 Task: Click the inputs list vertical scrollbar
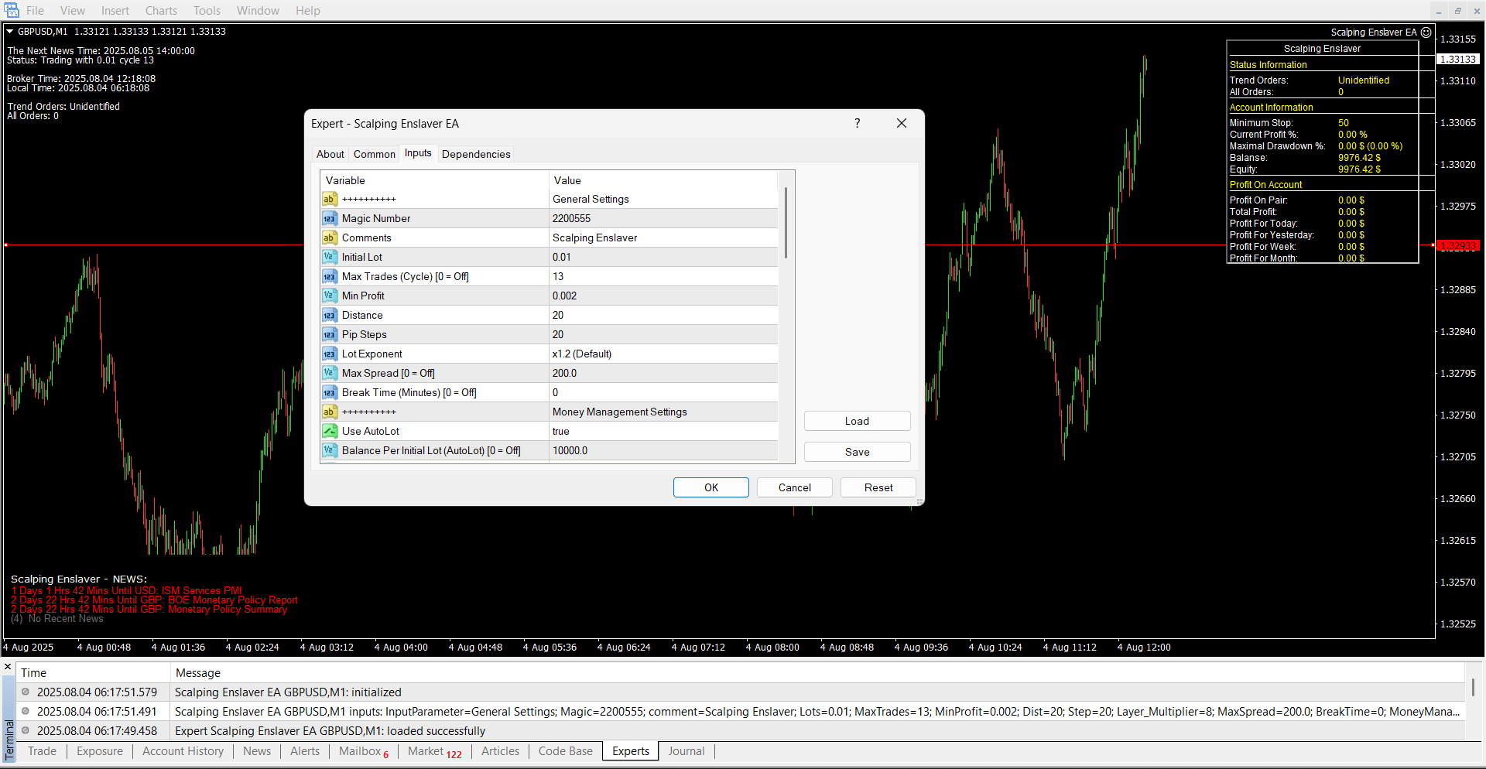point(786,224)
